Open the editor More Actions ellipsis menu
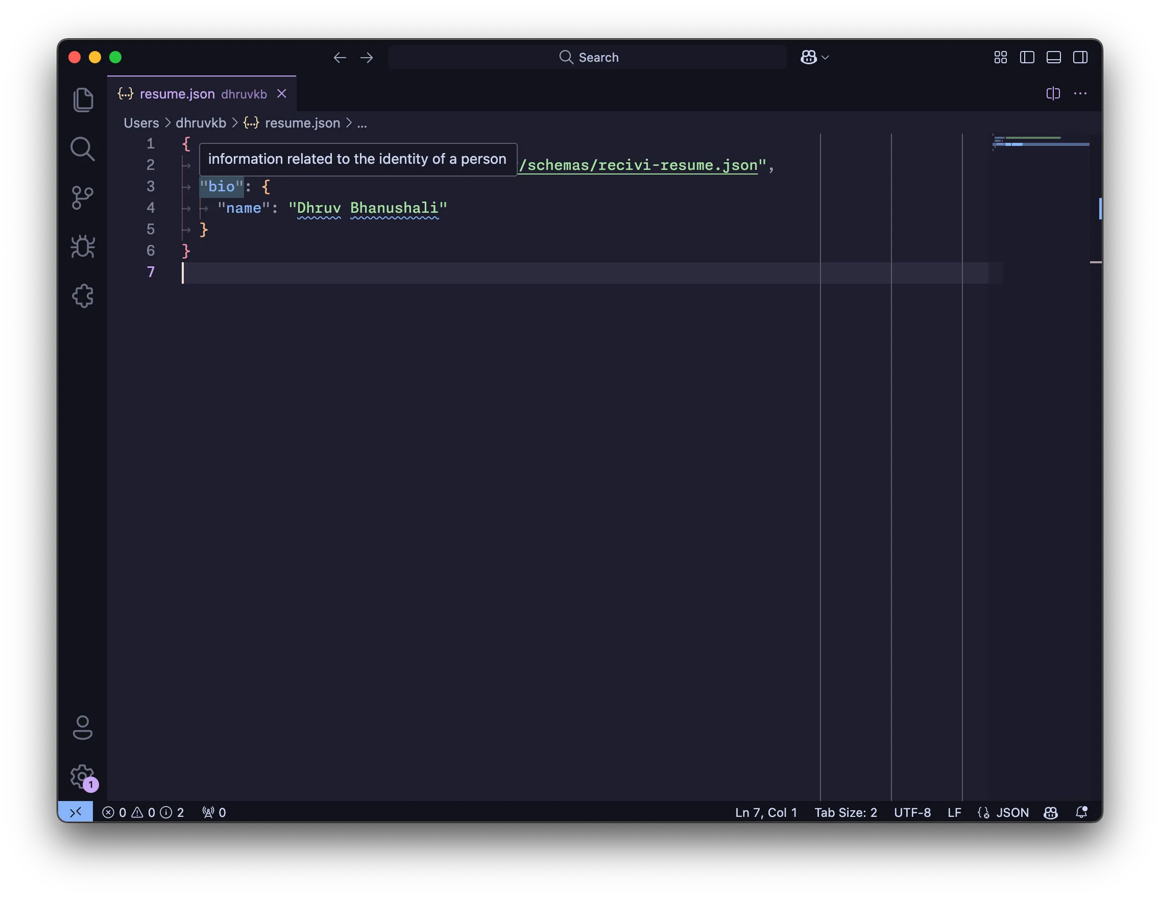Viewport: 1160px width, 898px height. click(x=1080, y=93)
